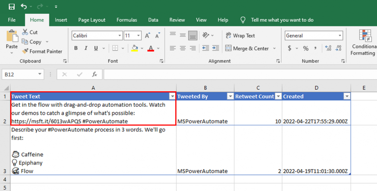Switch to the Review tab

[177, 20]
